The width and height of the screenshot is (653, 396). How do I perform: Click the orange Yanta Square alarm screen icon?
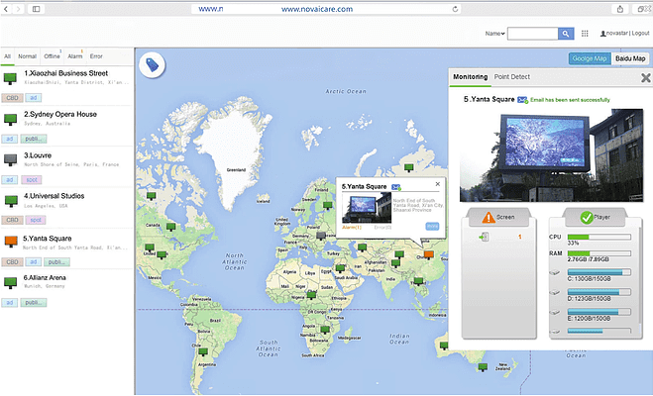pos(11,241)
